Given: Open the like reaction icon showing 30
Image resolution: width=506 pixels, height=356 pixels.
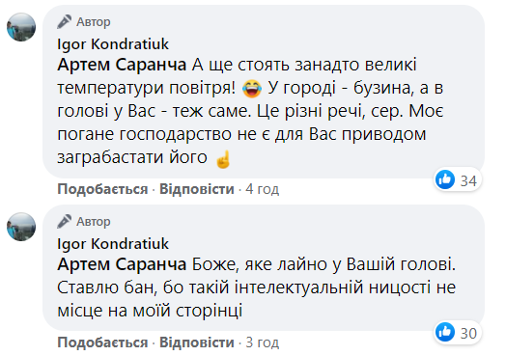Looking at the screenshot, I should [445, 332].
